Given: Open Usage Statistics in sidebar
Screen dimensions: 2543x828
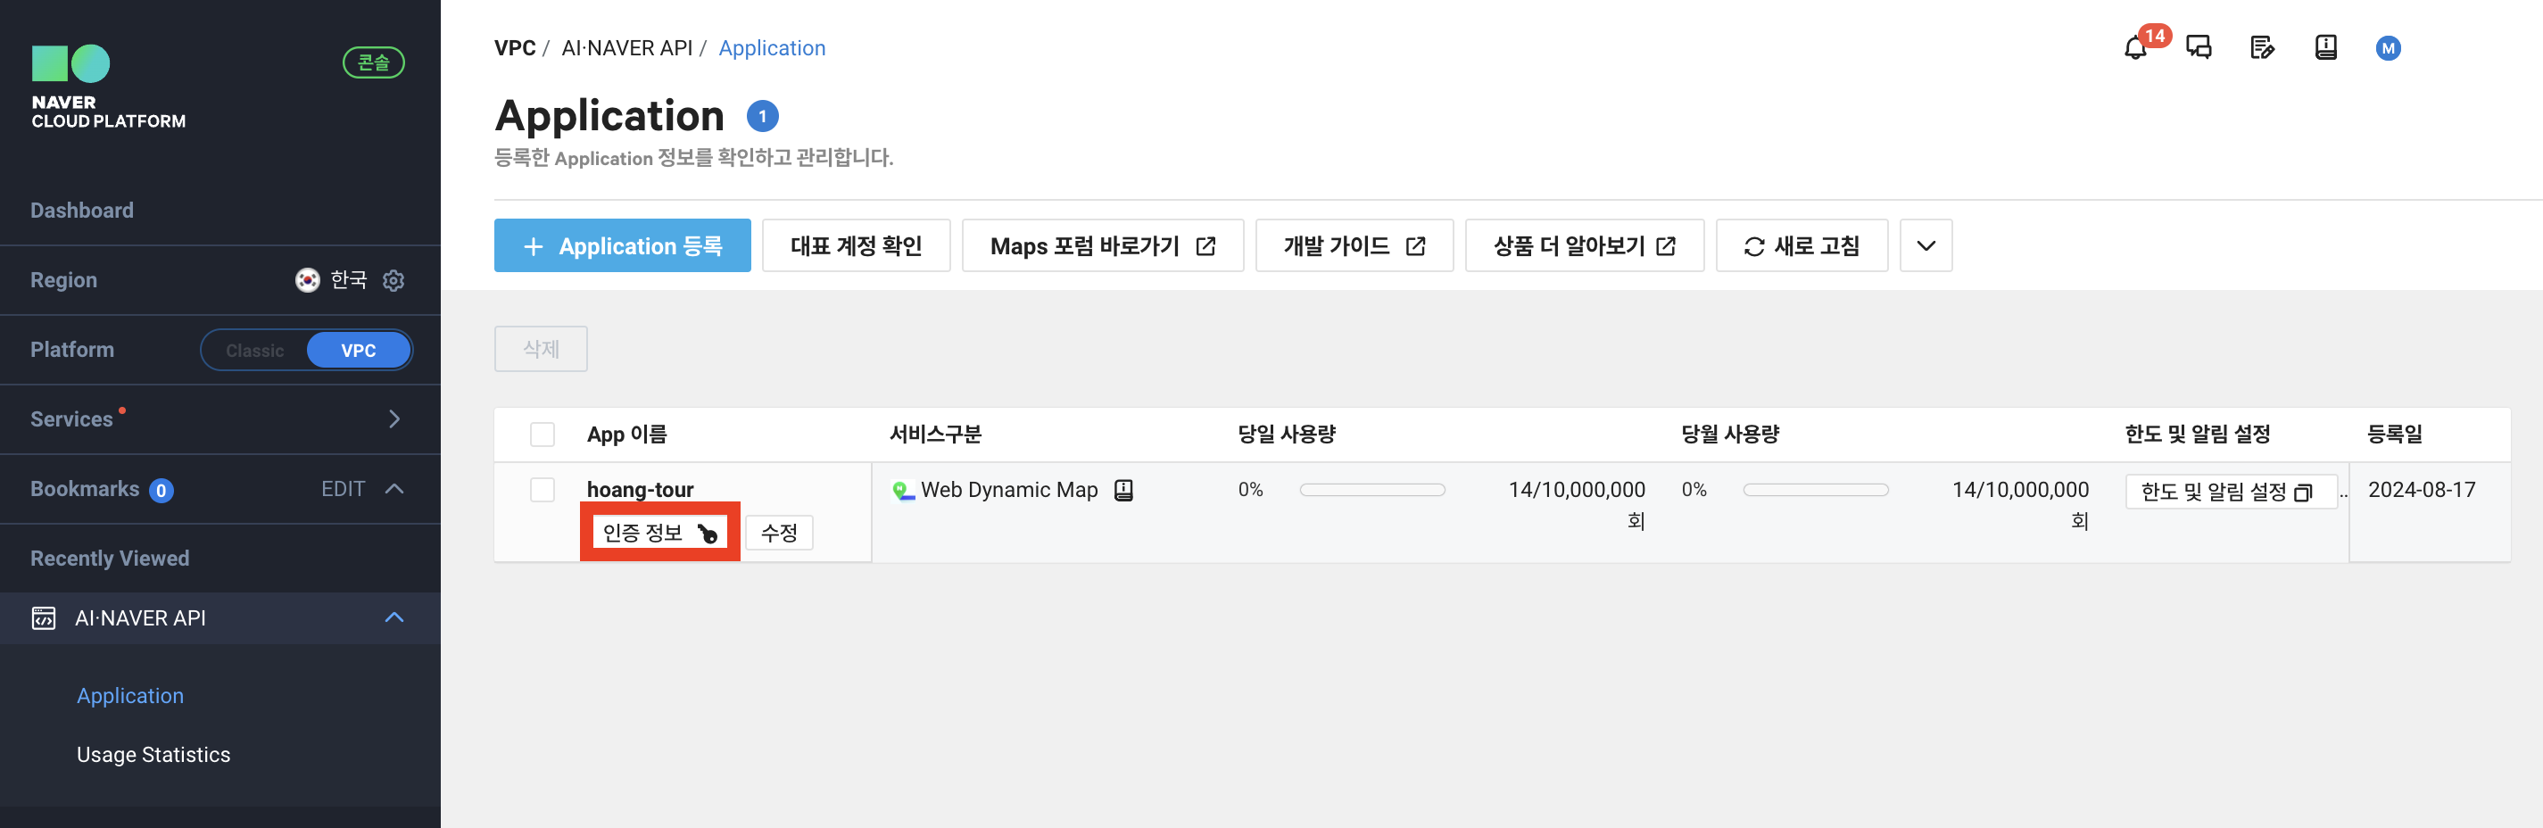Looking at the screenshot, I should point(153,755).
